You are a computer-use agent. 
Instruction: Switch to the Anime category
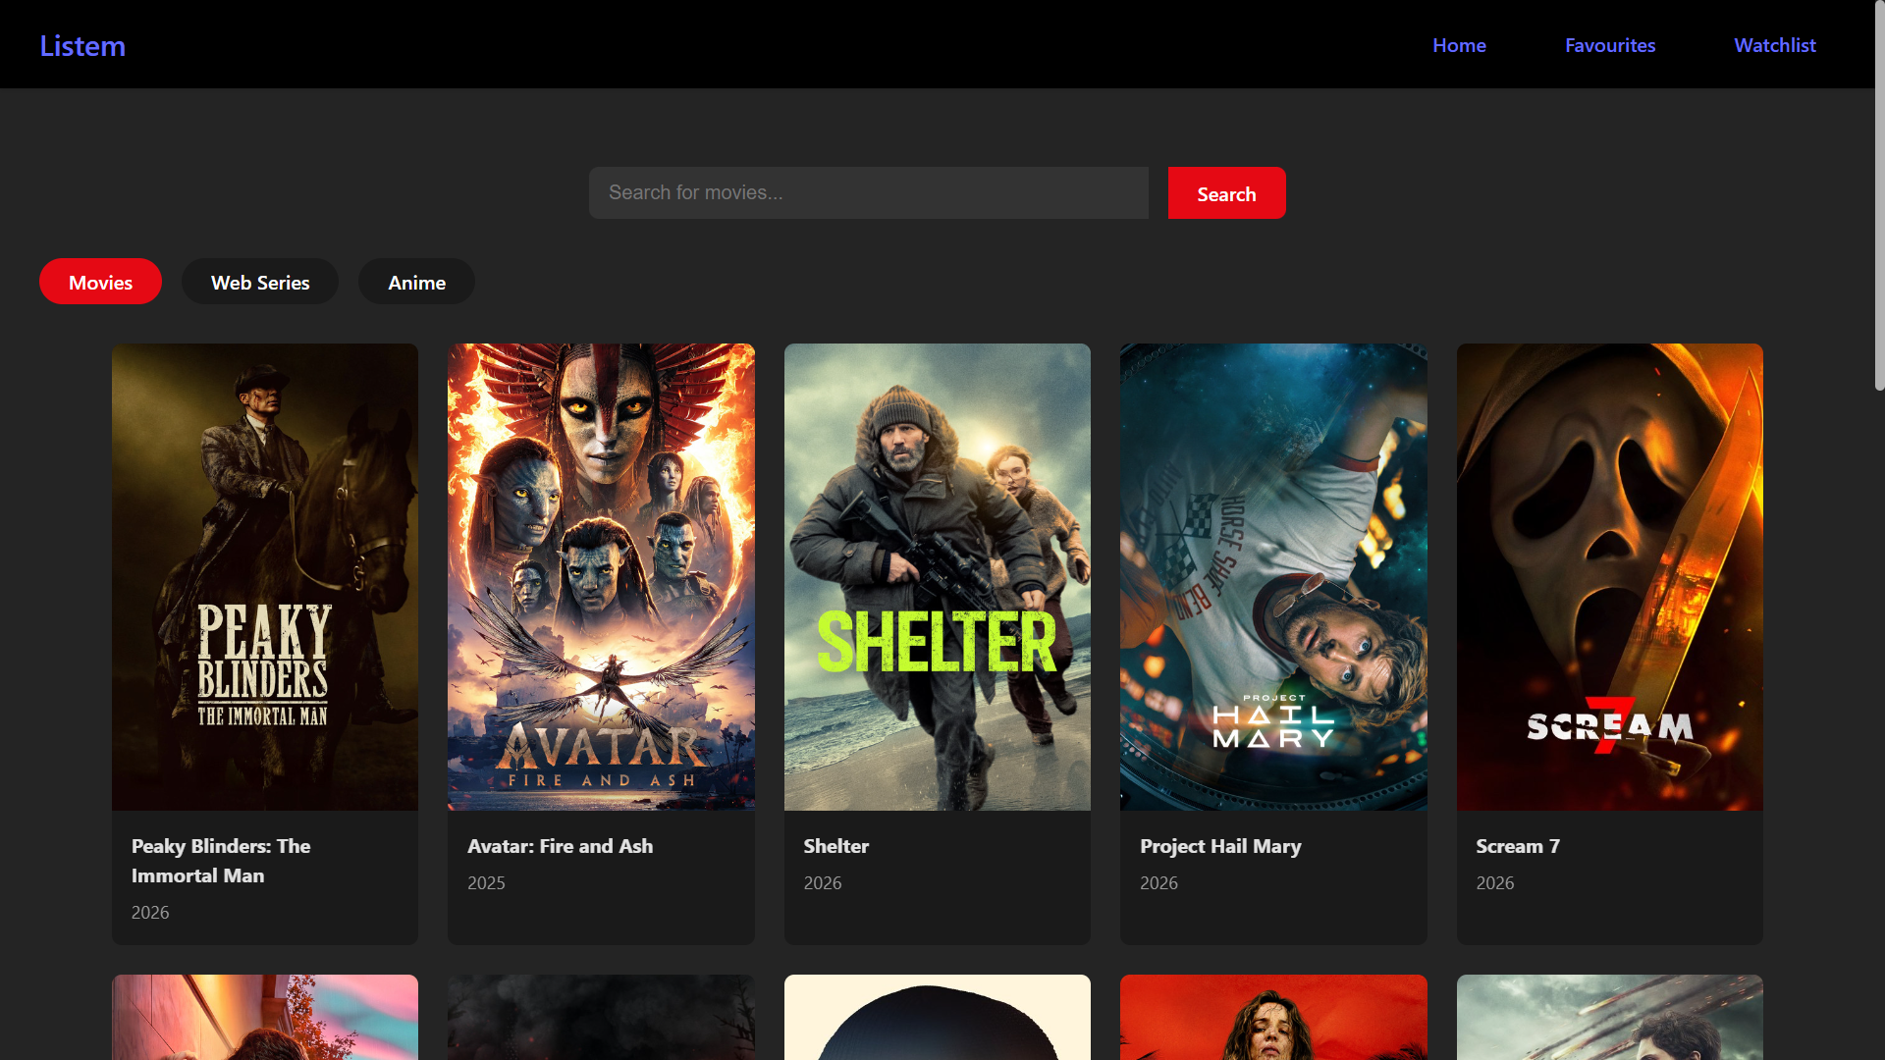(416, 282)
